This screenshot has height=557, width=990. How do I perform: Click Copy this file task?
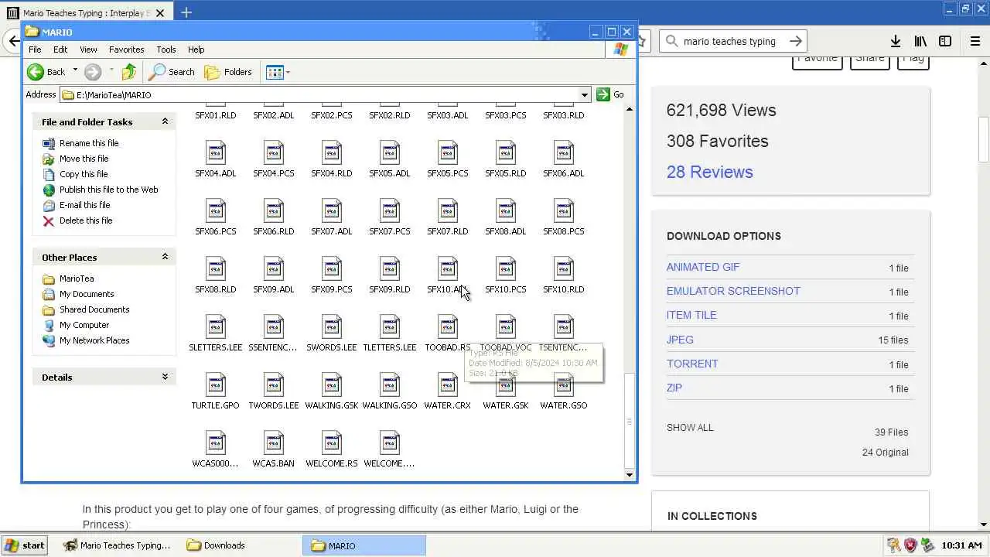tap(84, 174)
